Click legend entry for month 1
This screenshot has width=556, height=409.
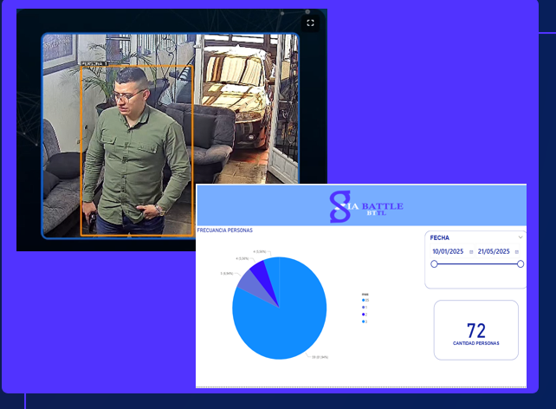click(x=364, y=308)
